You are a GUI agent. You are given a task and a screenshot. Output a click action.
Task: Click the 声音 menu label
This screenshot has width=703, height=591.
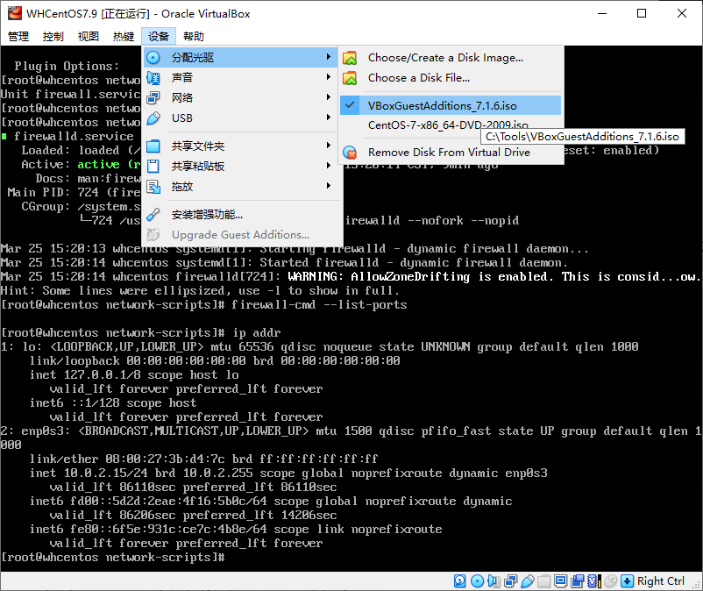click(182, 77)
